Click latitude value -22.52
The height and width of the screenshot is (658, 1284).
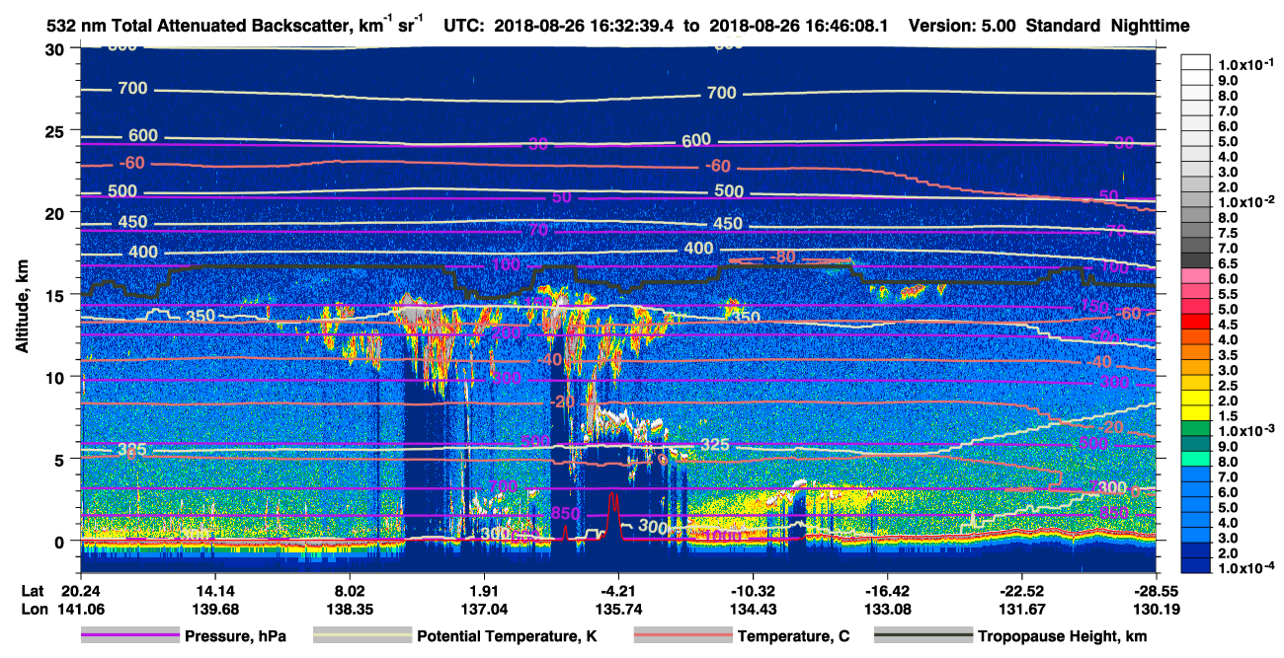click(1021, 591)
